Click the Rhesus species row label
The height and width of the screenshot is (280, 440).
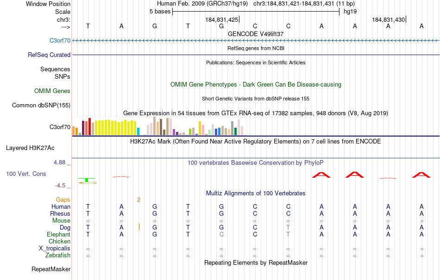click(x=60, y=214)
